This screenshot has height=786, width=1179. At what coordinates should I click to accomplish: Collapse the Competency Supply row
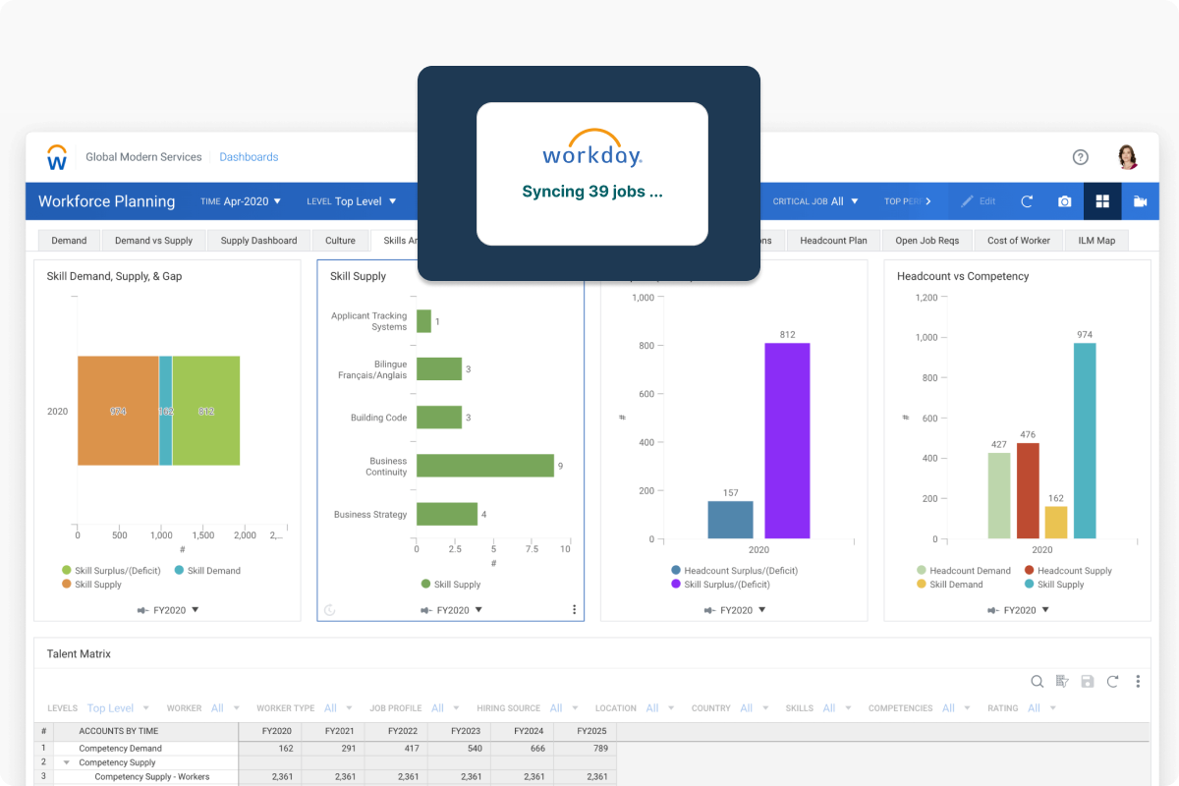click(x=67, y=762)
